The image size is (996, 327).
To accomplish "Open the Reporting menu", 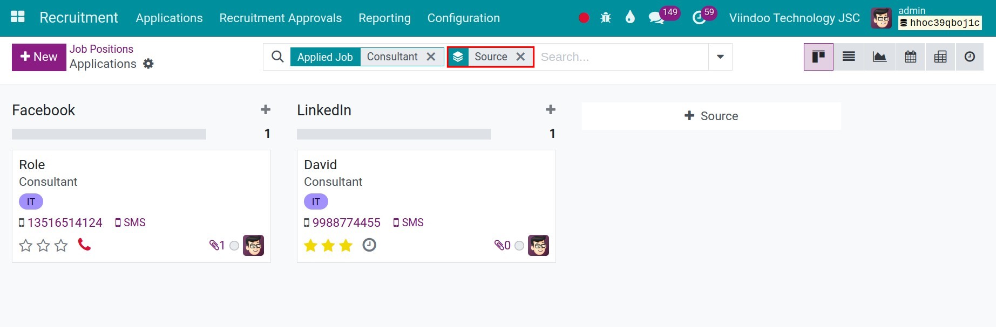I will coord(384,18).
